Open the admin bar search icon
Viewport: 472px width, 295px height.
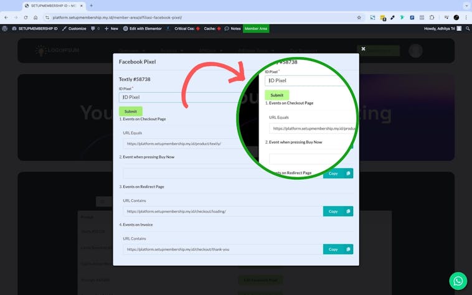coord(468,29)
